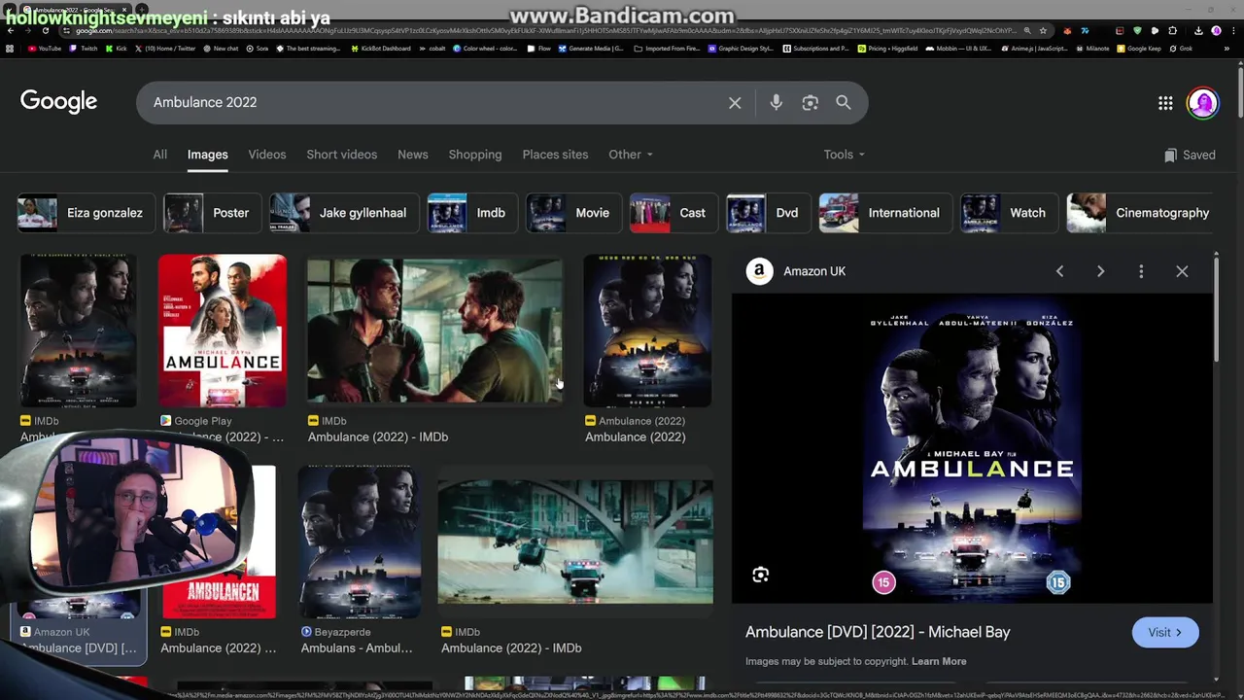The height and width of the screenshot is (700, 1244).
Task: Open the browser extensions puzzle icon
Action: [x=1172, y=30]
